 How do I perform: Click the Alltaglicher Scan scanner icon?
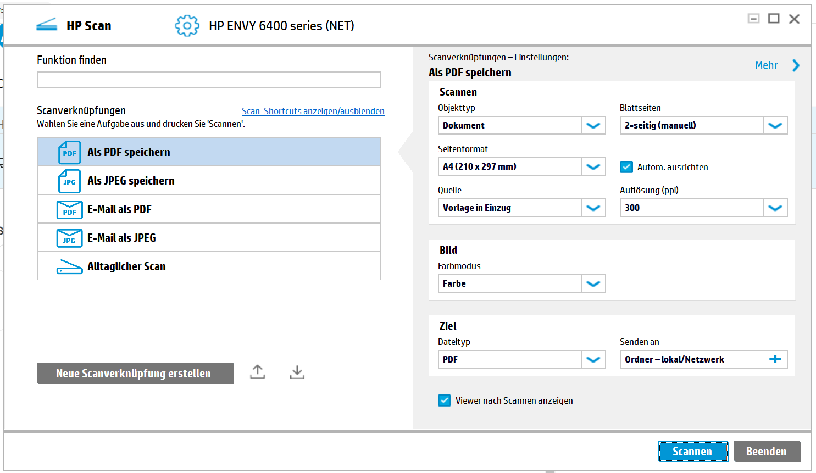pos(69,267)
